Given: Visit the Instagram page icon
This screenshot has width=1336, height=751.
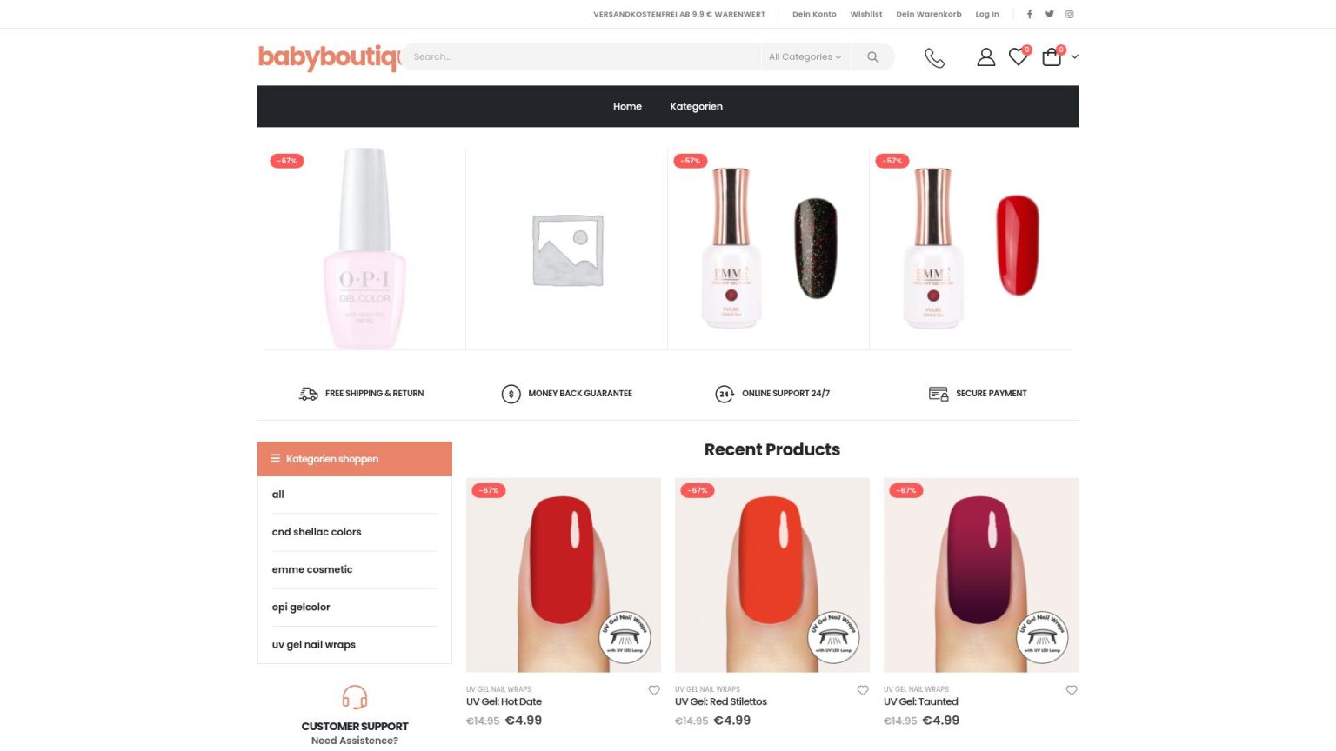Looking at the screenshot, I should 1070,14.
